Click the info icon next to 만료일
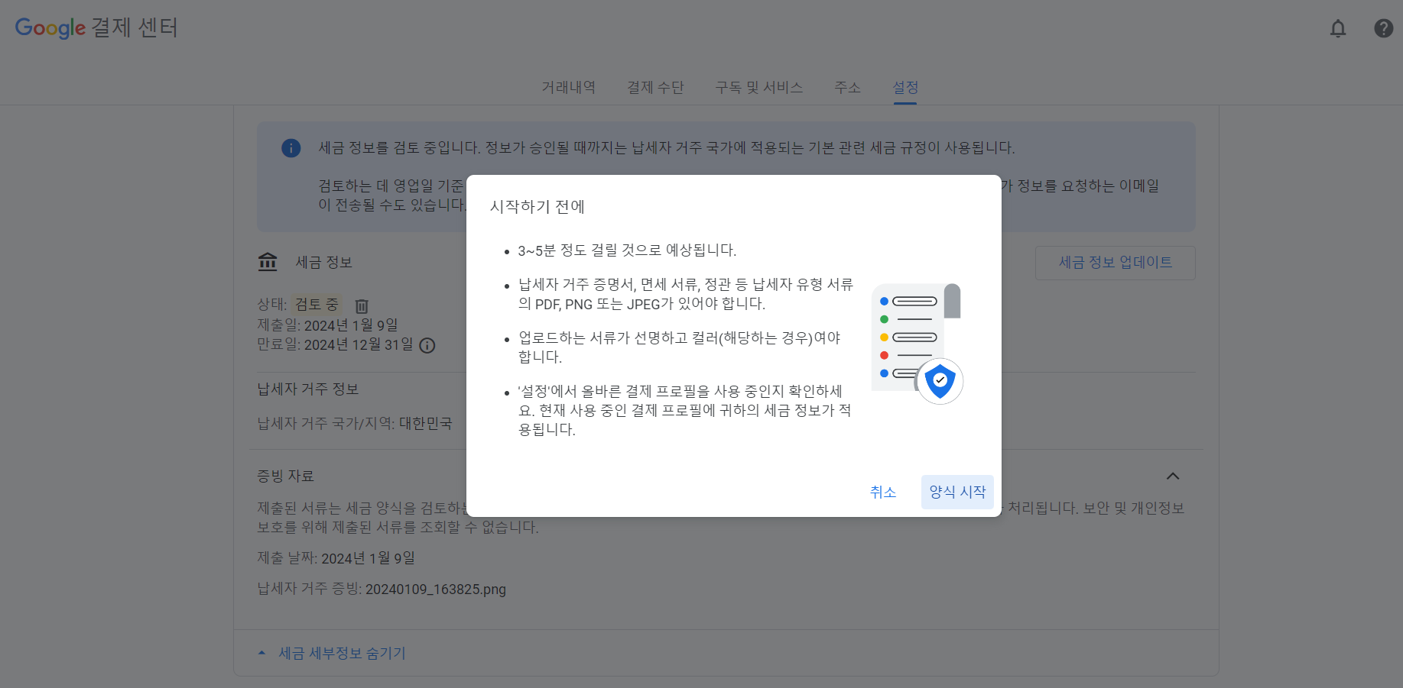 coord(427,346)
